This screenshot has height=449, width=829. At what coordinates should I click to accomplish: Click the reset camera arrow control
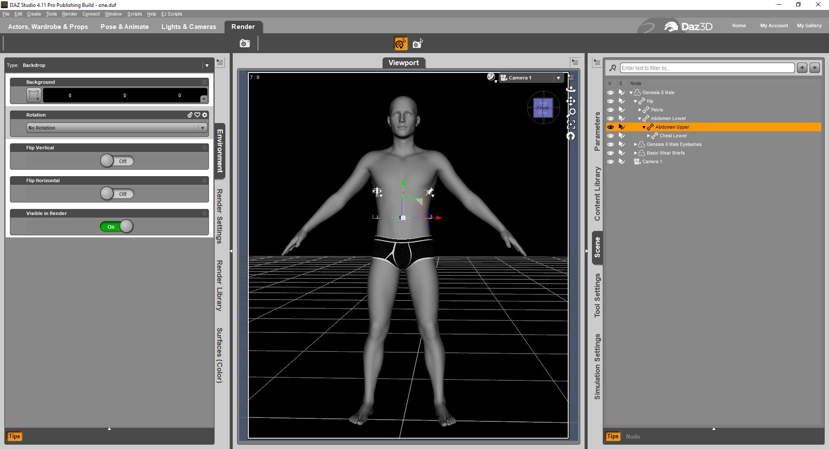click(571, 136)
